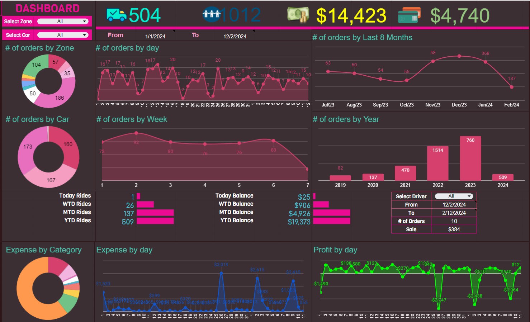Viewport: 530px width, 322px height.
Task: Click driver To date 2/12/2024 cell
Action: pos(454,213)
